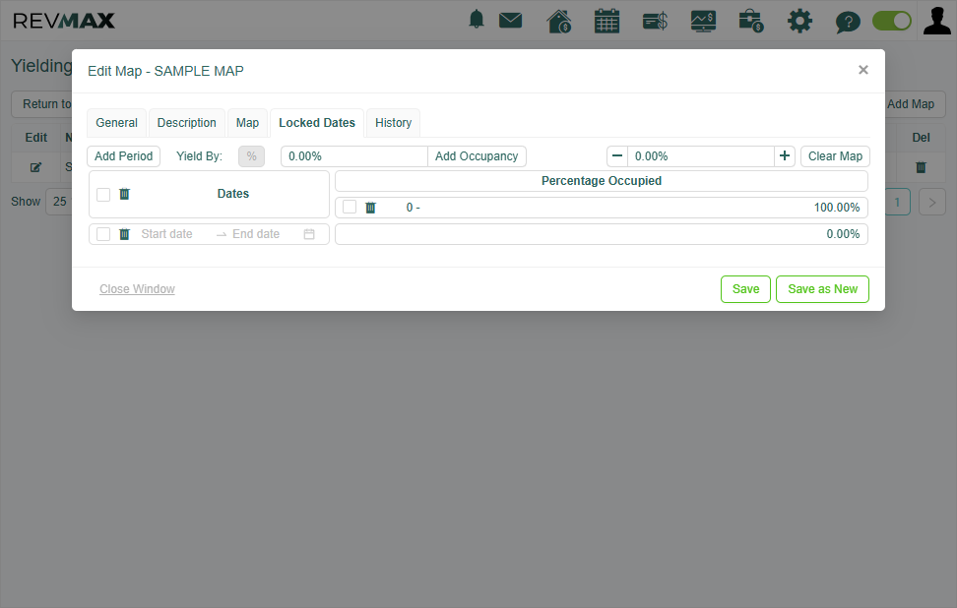Click the Save button

pos(746,289)
